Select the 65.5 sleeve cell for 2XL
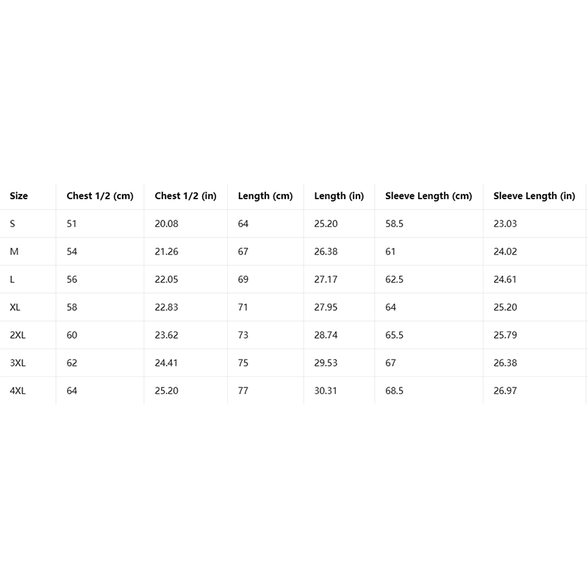 click(395, 335)
